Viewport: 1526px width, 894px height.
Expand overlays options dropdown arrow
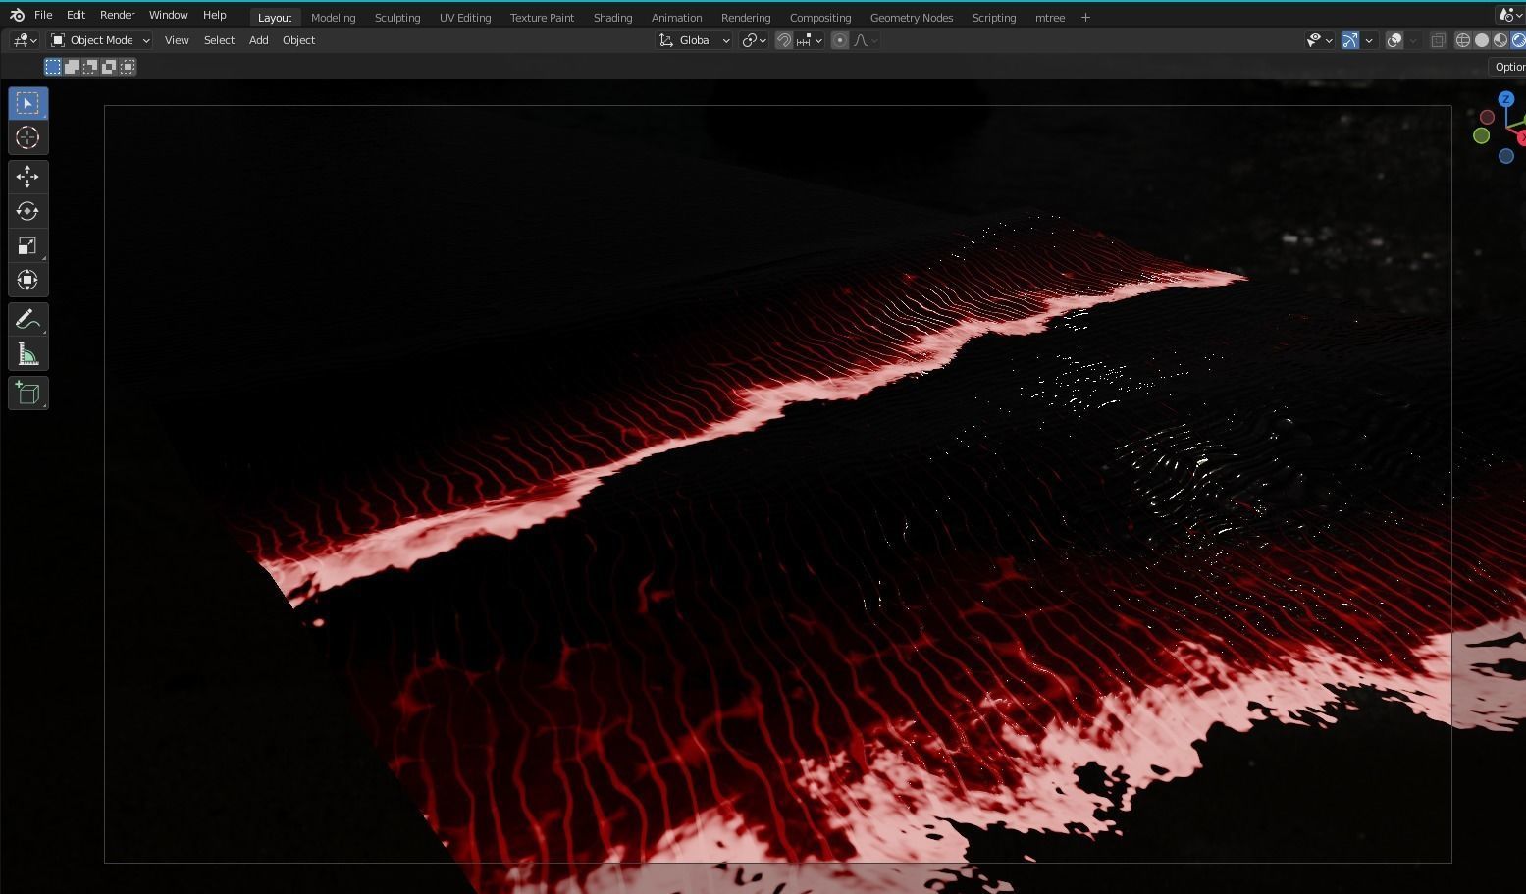1413,40
